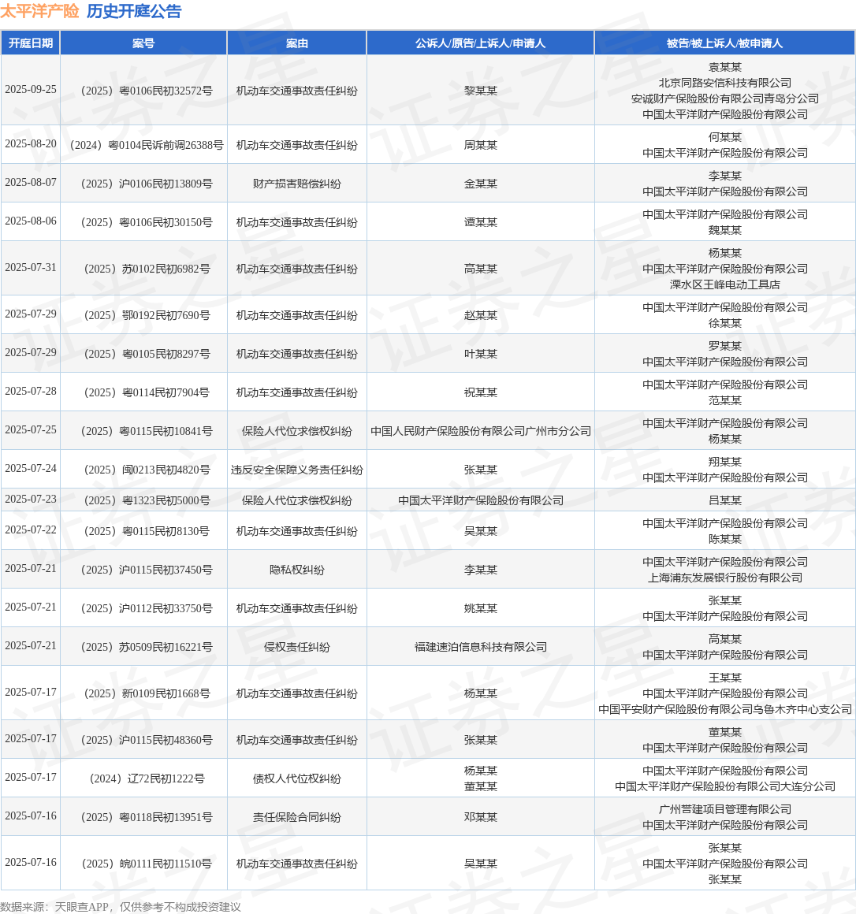Click cause cell 责任保险合同纠纷

(297, 816)
